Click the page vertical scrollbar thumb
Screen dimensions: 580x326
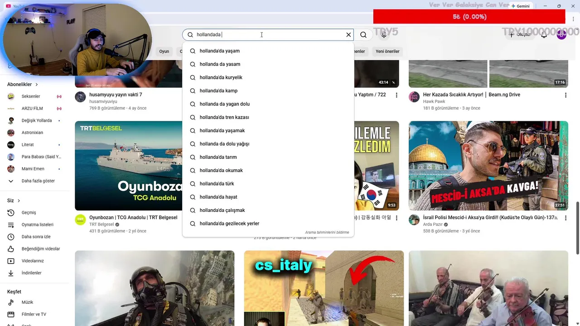tap(577, 228)
